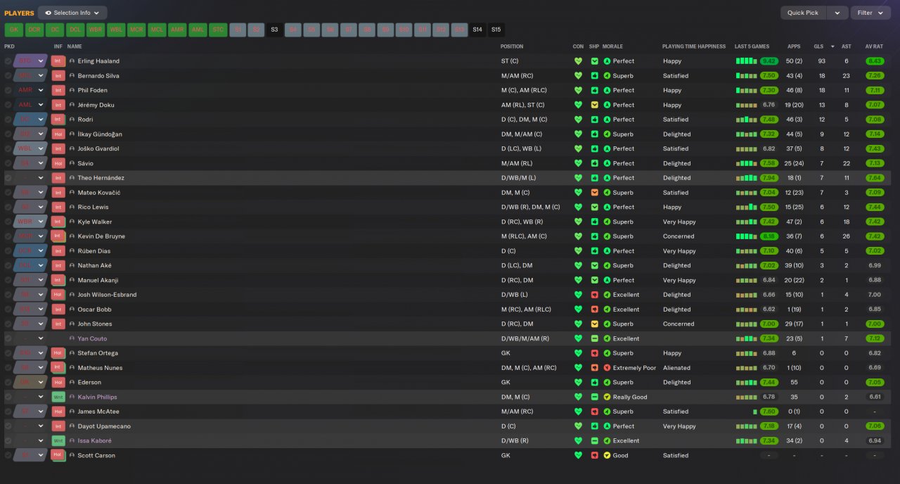Toggle the pick circle for Phil Foden
This screenshot has height=484, width=900.
8,90
